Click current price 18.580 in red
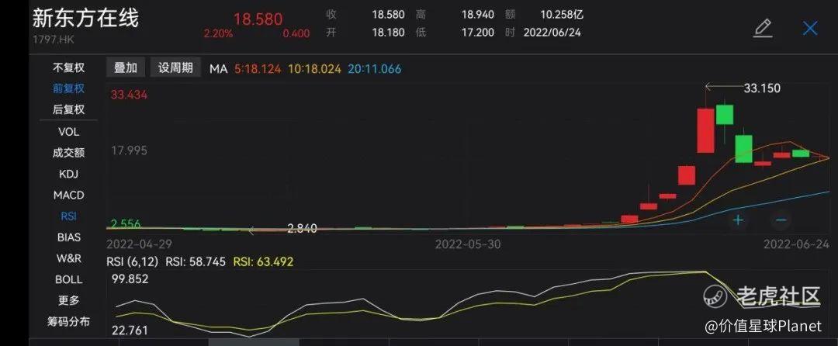This screenshot has height=346, width=838. (x=258, y=19)
